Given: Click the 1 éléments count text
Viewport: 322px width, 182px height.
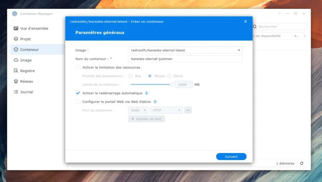Looking at the screenshot, I should tap(285, 164).
